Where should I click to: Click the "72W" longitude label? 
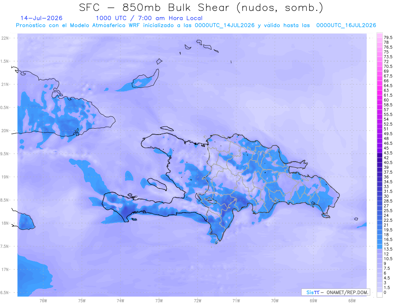197,301
